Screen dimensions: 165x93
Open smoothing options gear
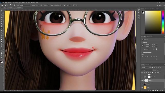[x=65, y=5]
